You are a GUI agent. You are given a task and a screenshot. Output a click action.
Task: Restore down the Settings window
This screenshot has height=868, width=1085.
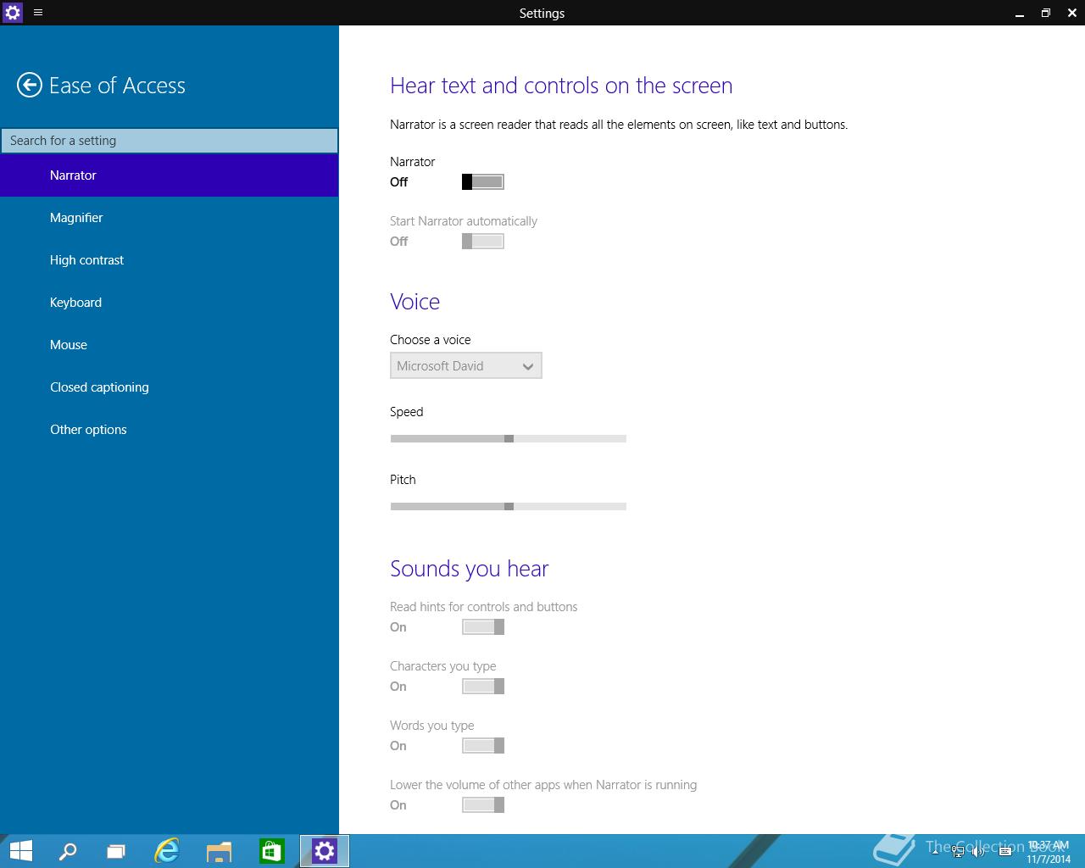(1045, 13)
